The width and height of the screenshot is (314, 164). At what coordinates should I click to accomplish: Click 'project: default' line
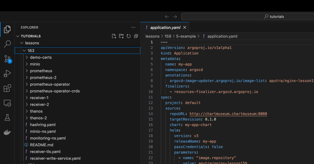(183, 103)
